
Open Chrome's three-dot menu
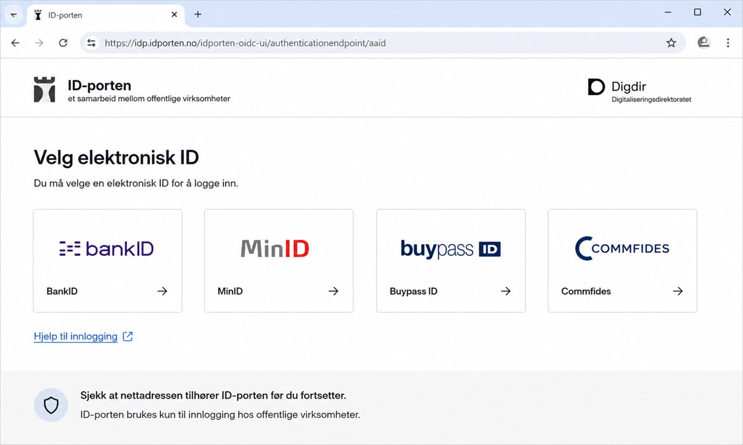(x=728, y=43)
